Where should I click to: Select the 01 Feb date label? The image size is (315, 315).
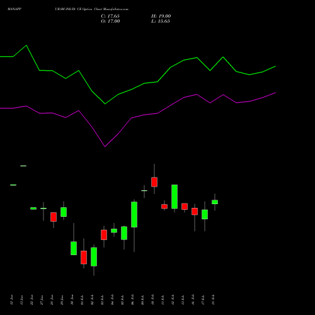(82, 300)
